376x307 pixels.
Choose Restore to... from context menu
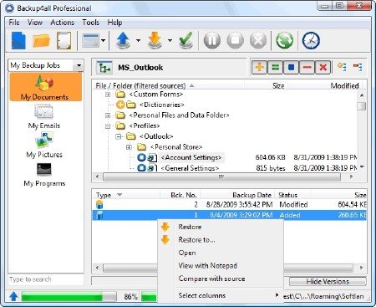(221, 240)
